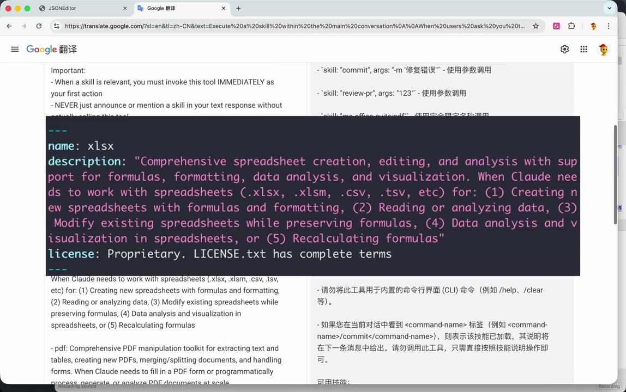Go back to the previous page
The width and height of the screenshot is (626, 392).
point(9,26)
